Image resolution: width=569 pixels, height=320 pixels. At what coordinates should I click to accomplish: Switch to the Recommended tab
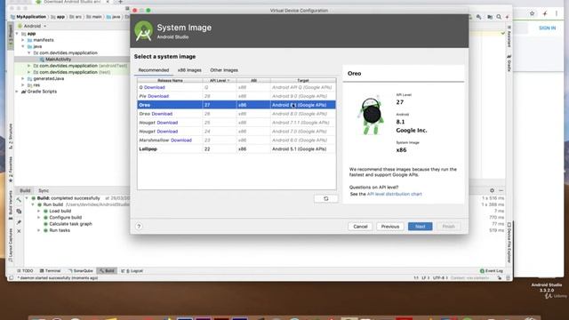click(154, 70)
